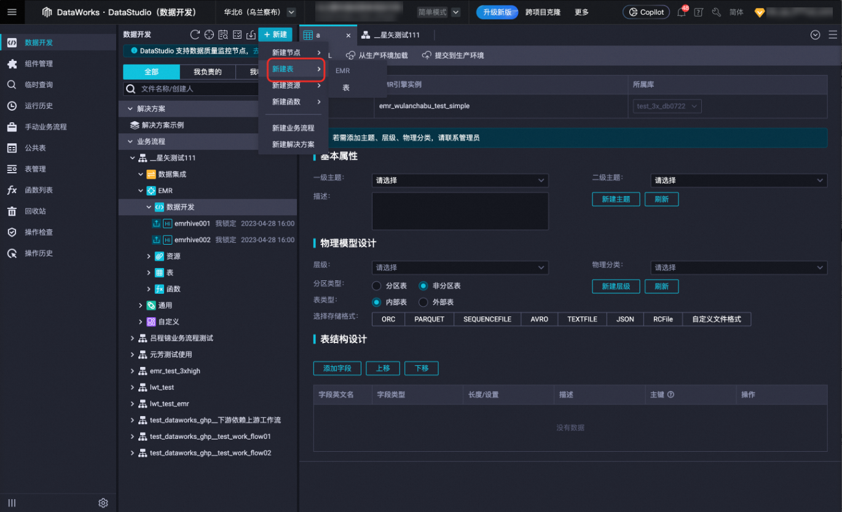Open the wrench settings icon in top bar
The height and width of the screenshot is (512, 842).
point(716,12)
